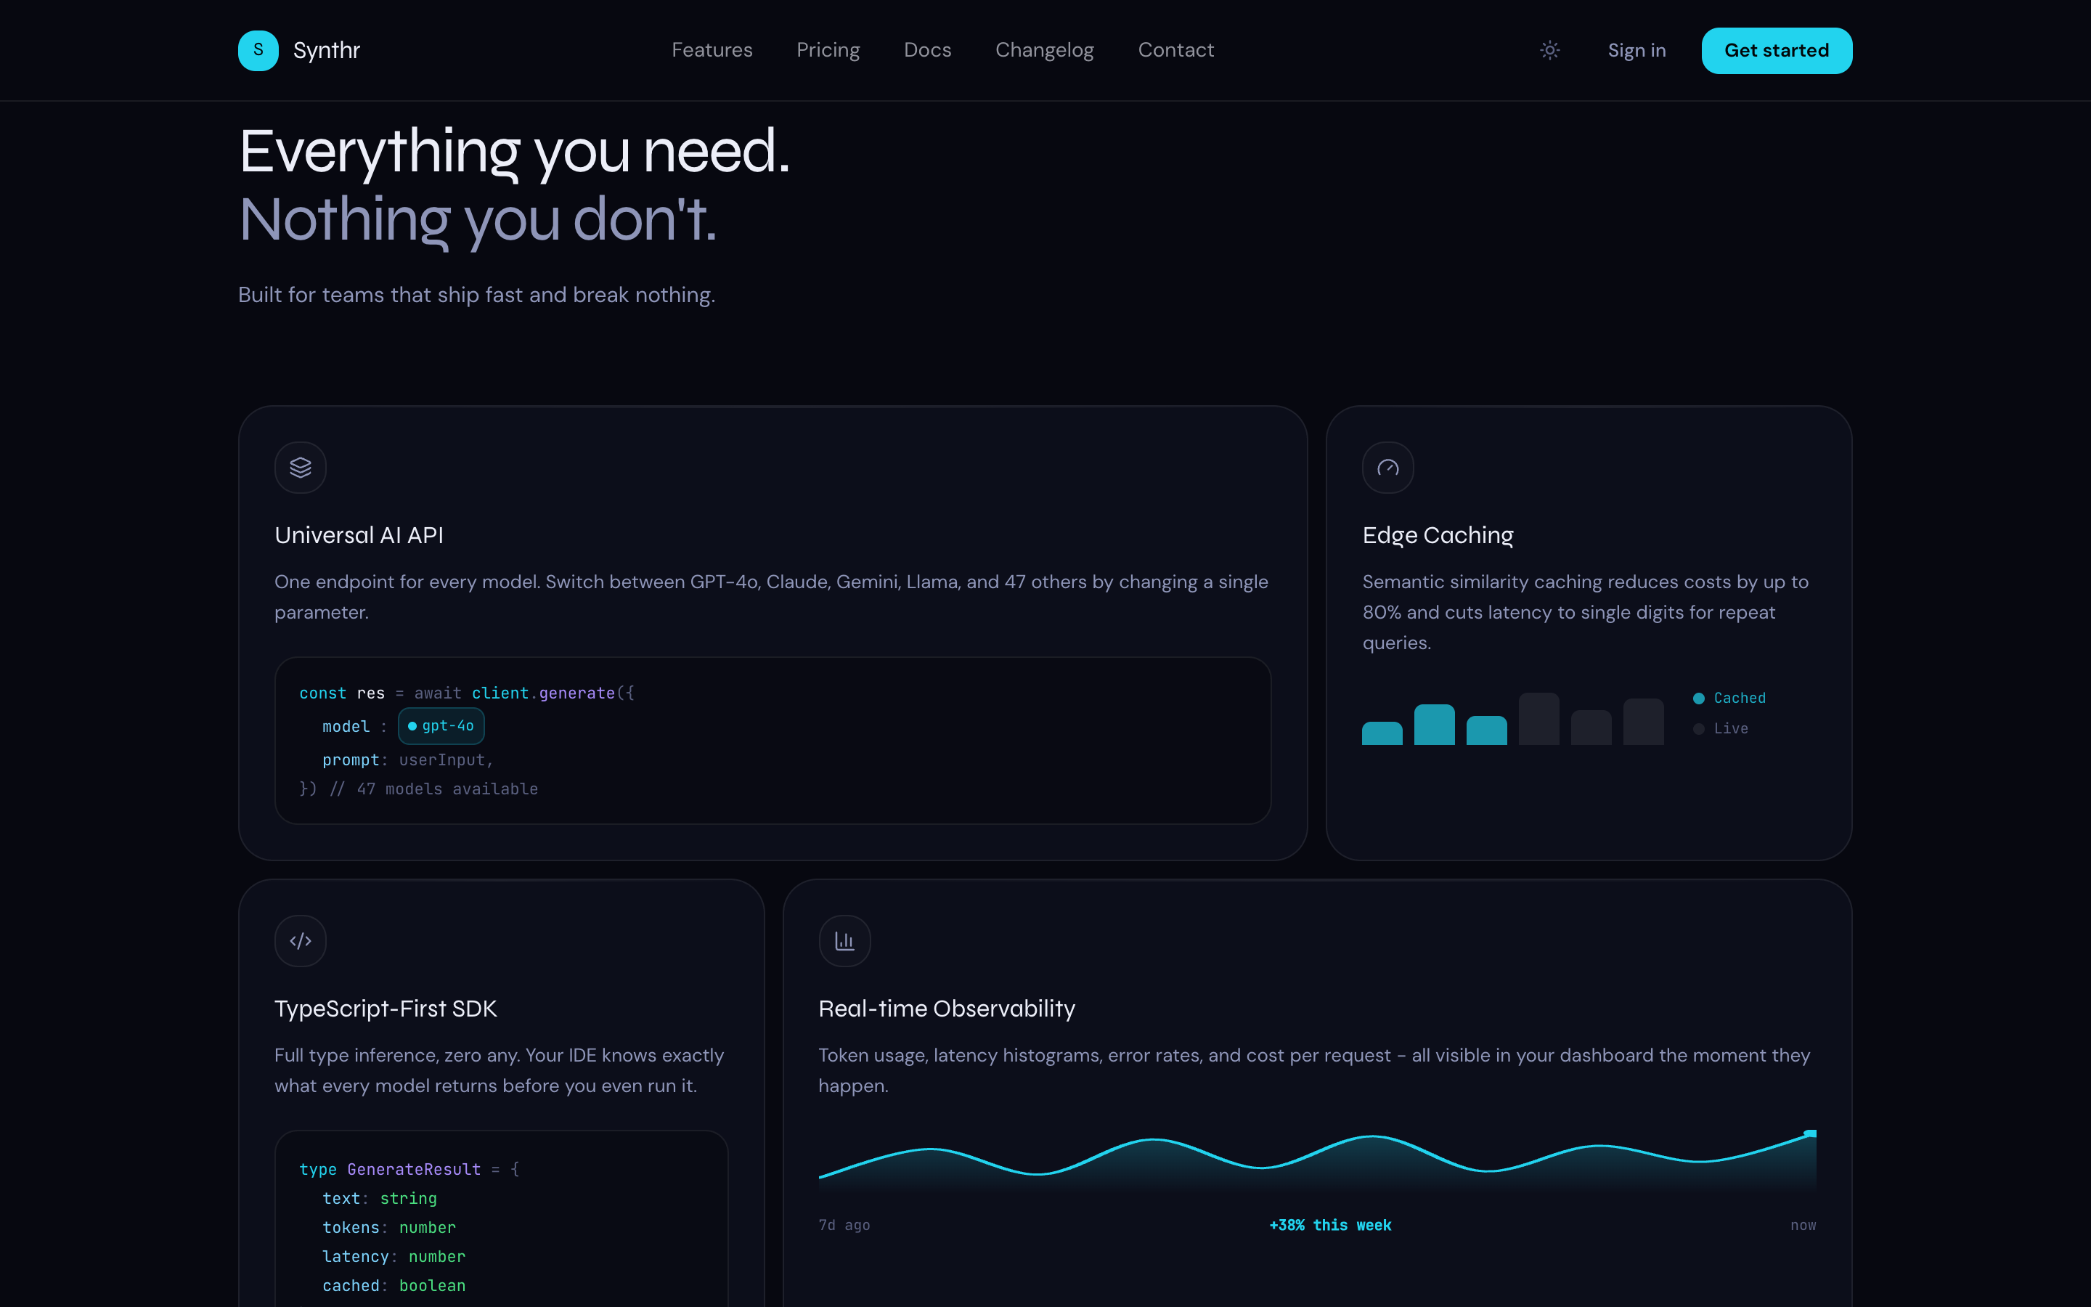The width and height of the screenshot is (2091, 1307).
Task: Toggle the light/dark theme sun icon
Action: pyautogui.click(x=1549, y=50)
